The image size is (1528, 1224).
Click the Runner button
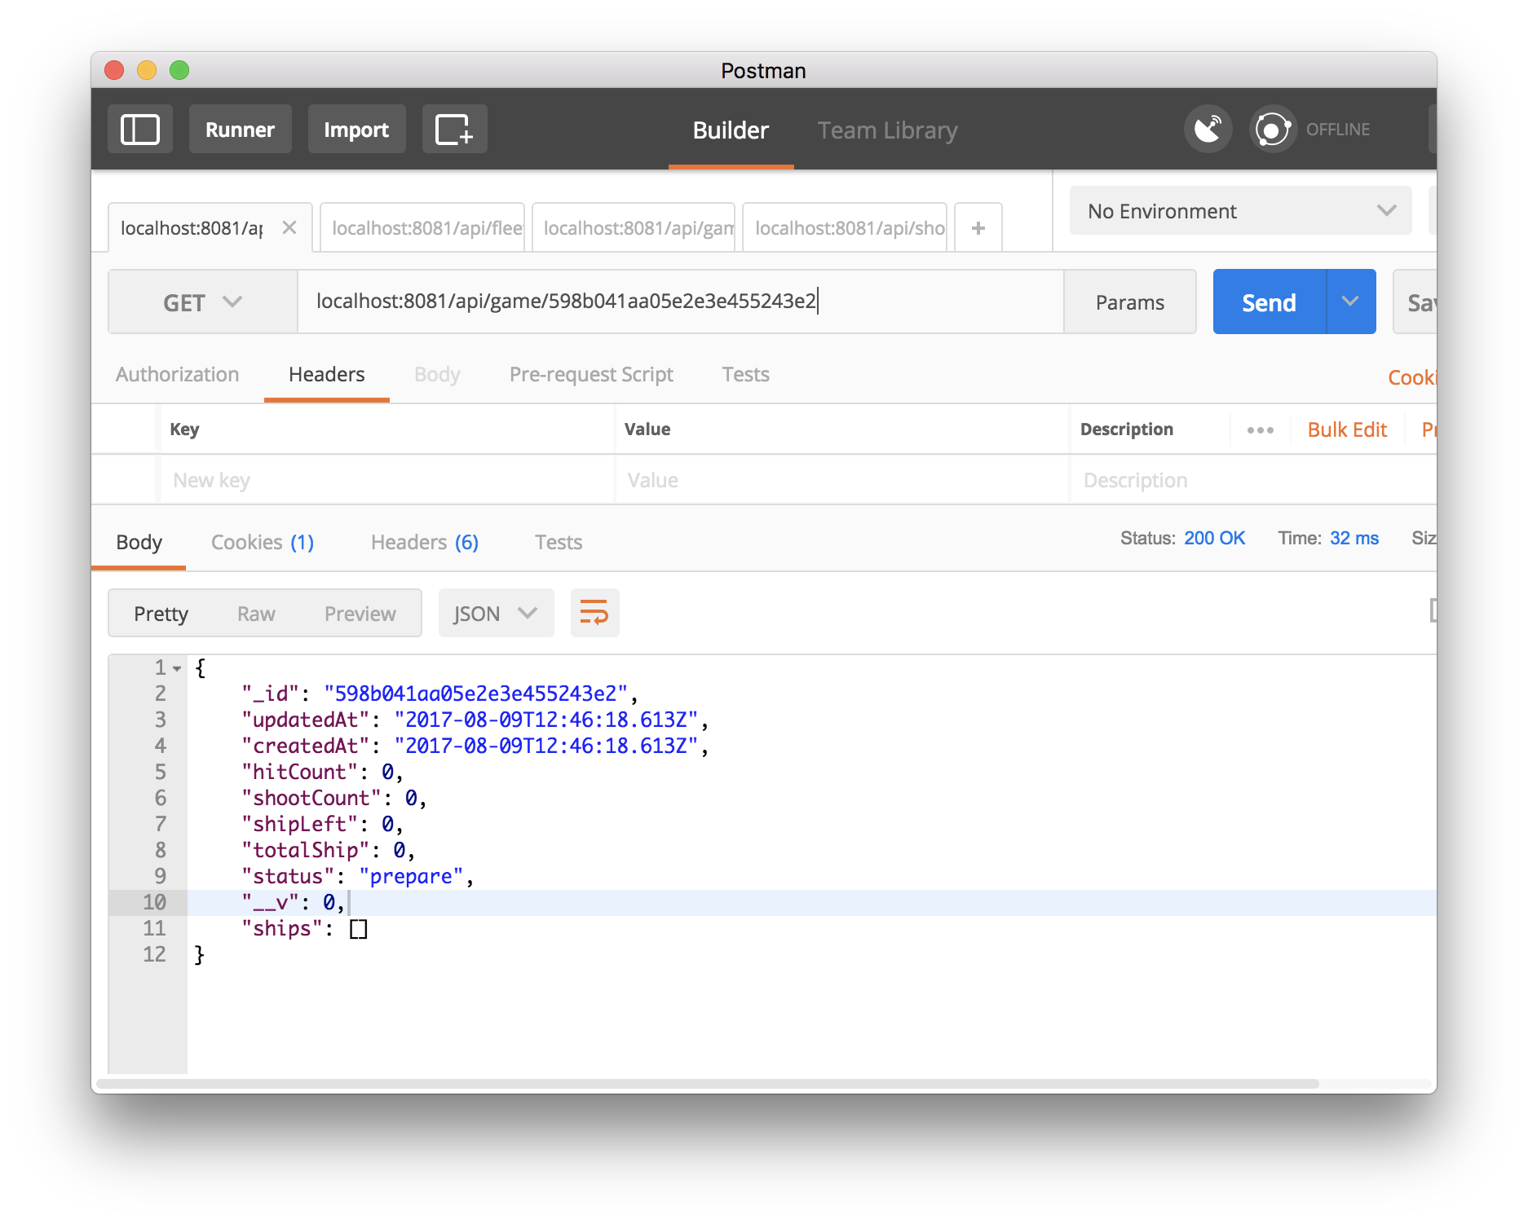pos(240,130)
